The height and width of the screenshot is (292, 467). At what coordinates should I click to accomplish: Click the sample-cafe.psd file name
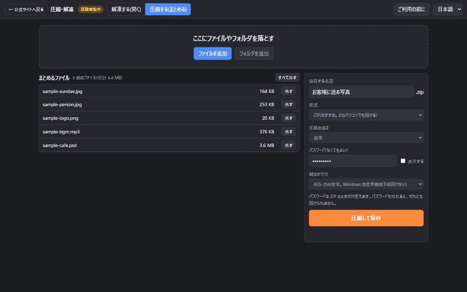point(59,146)
